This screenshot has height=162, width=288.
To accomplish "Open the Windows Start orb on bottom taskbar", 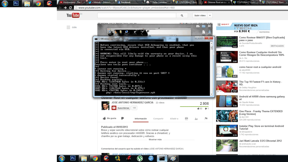I will click(62, 158).
